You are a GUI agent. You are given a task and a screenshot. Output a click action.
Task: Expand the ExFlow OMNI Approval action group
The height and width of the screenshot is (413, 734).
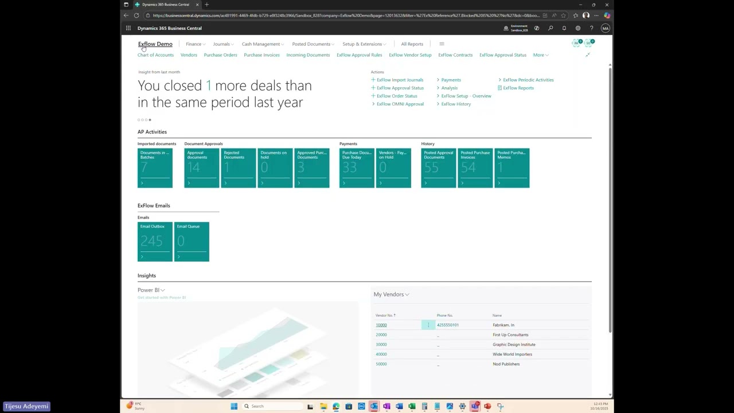coord(397,104)
